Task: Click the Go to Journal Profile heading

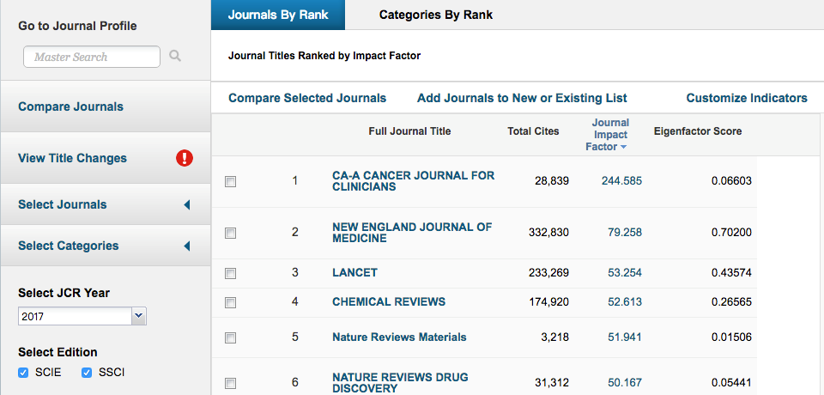Action: [77, 26]
